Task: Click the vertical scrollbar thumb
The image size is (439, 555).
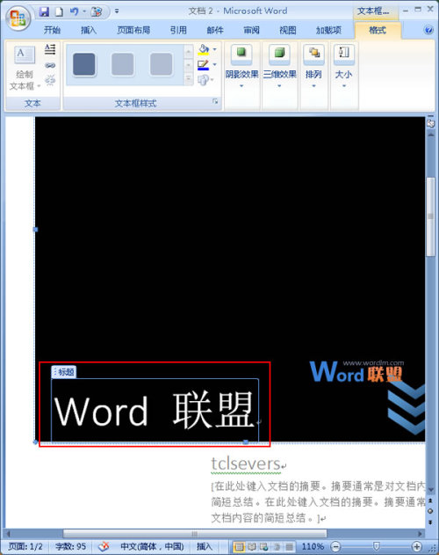Action: point(430,215)
